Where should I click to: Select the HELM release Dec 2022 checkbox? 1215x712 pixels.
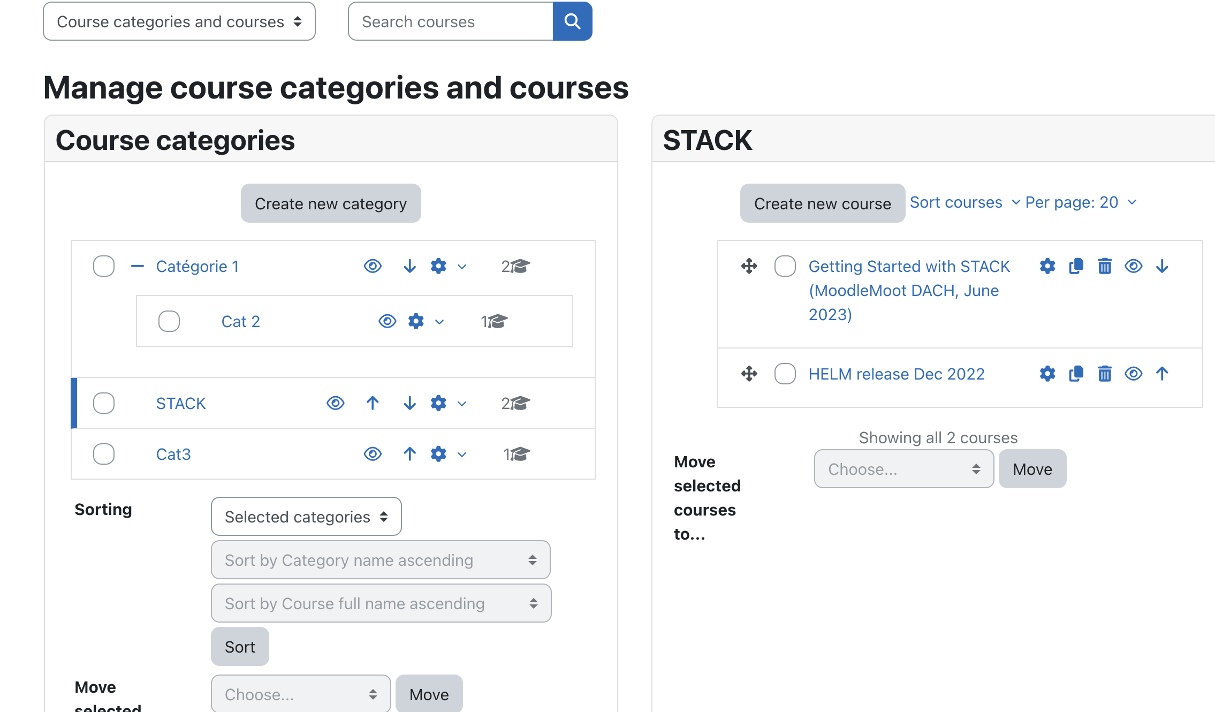point(785,374)
